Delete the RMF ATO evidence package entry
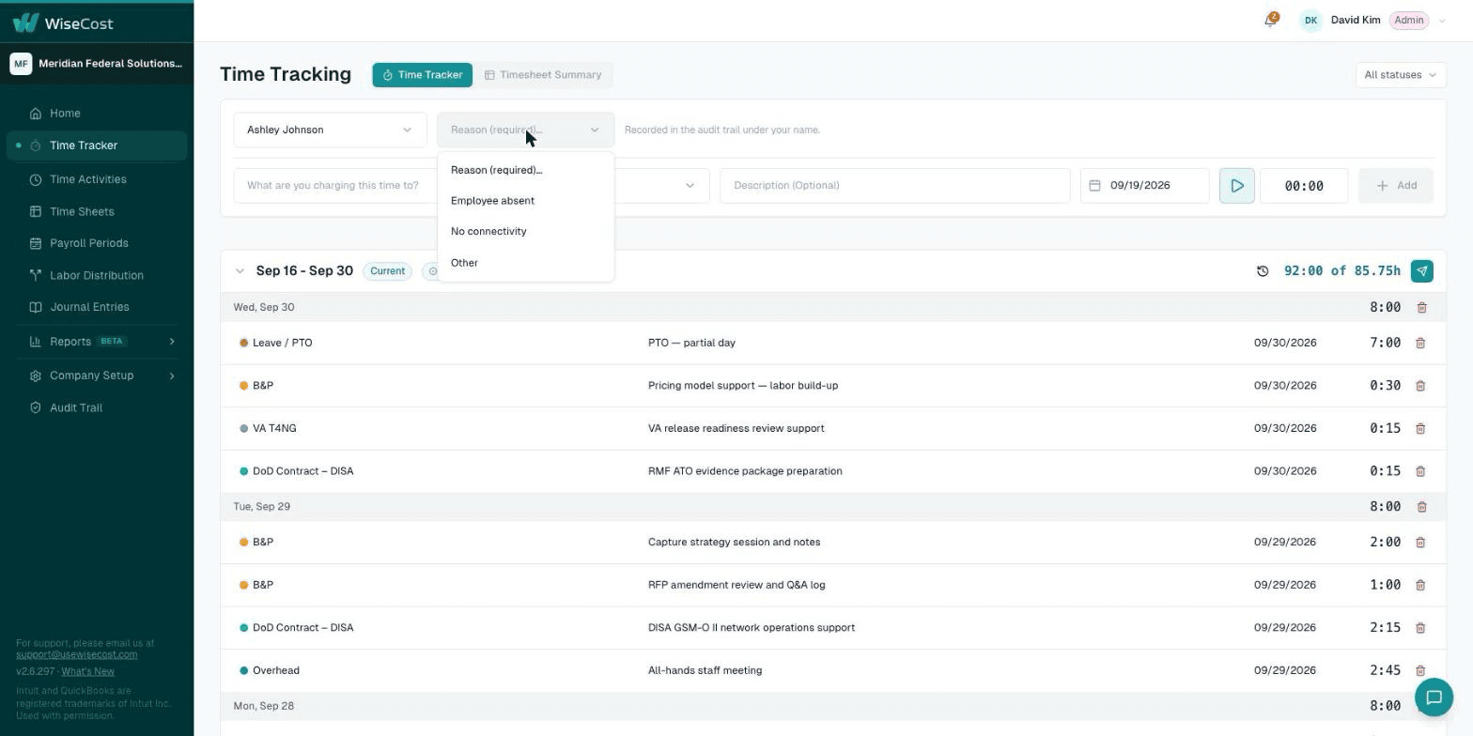This screenshot has width=1473, height=736. 1420,471
